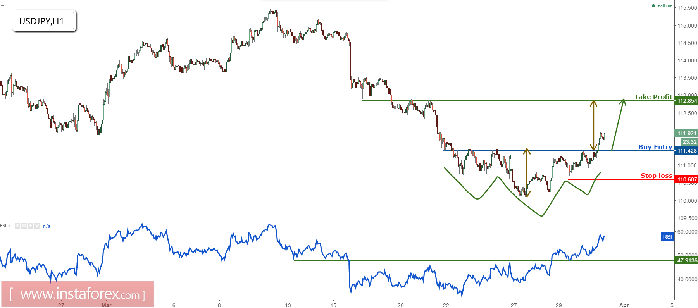Expand the RSI legend dropdown arrow
The height and width of the screenshot is (308, 698).
pos(9,226)
